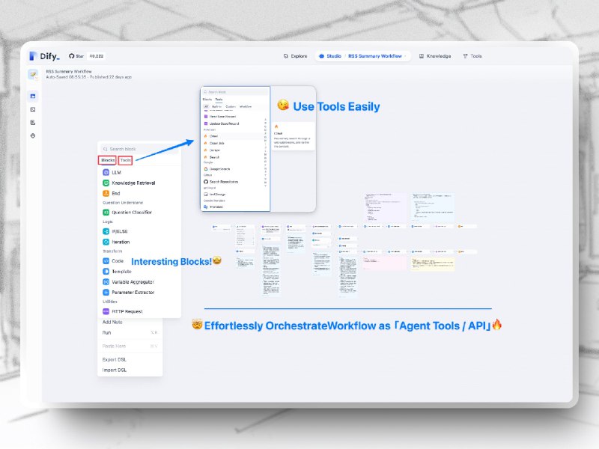Open the Tools section in top navigation
Screen dimensions: 599x449
tap(472, 56)
